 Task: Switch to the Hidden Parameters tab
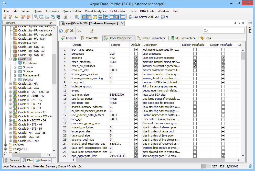pyautogui.click(x=151, y=38)
